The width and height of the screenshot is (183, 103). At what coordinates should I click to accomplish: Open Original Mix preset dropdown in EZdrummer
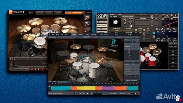(75, 13)
